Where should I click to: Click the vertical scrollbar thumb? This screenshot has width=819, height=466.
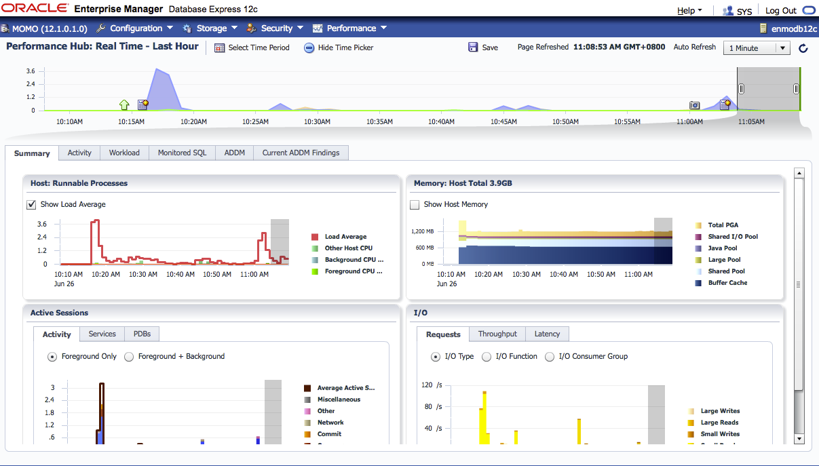(799, 285)
